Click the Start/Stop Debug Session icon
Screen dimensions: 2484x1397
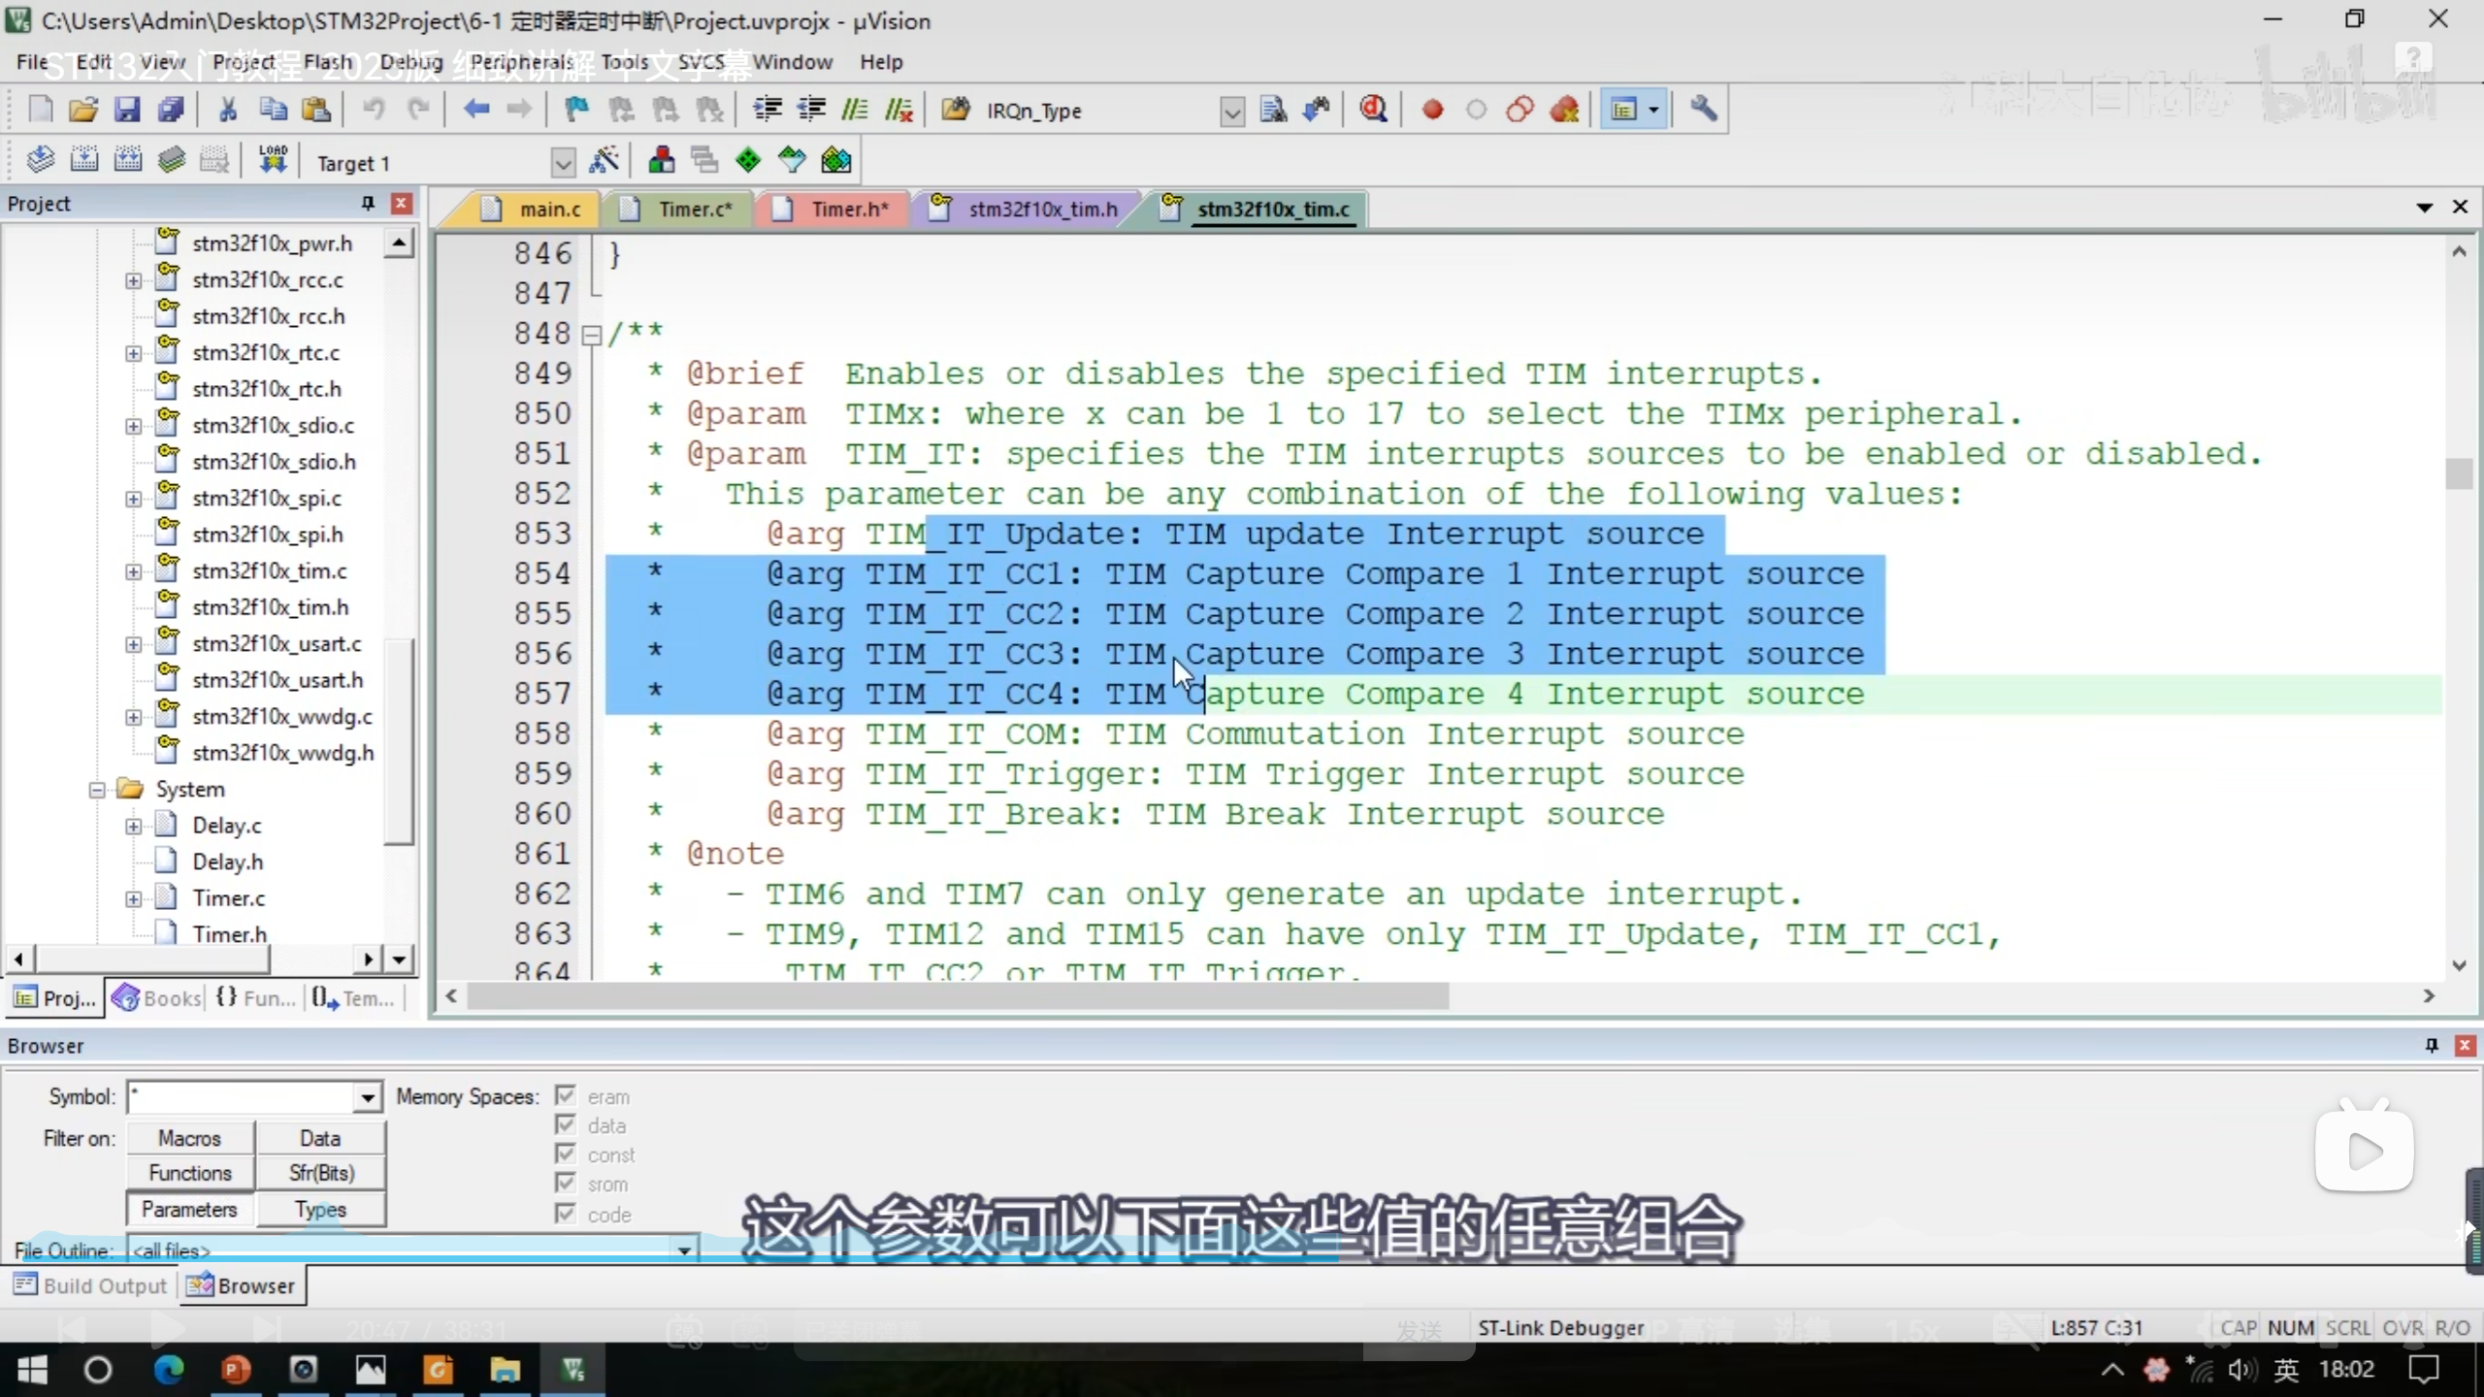click(x=1373, y=110)
